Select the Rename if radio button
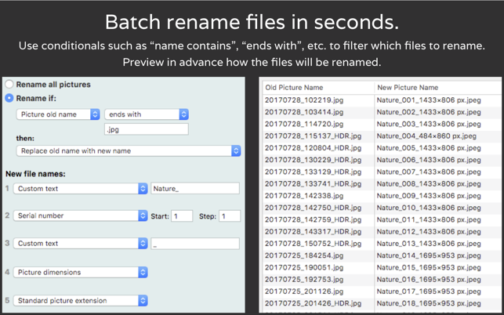The height and width of the screenshot is (315, 504). (9, 99)
